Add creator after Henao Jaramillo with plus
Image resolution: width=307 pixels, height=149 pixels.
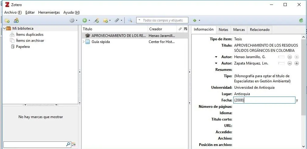pos(297,57)
